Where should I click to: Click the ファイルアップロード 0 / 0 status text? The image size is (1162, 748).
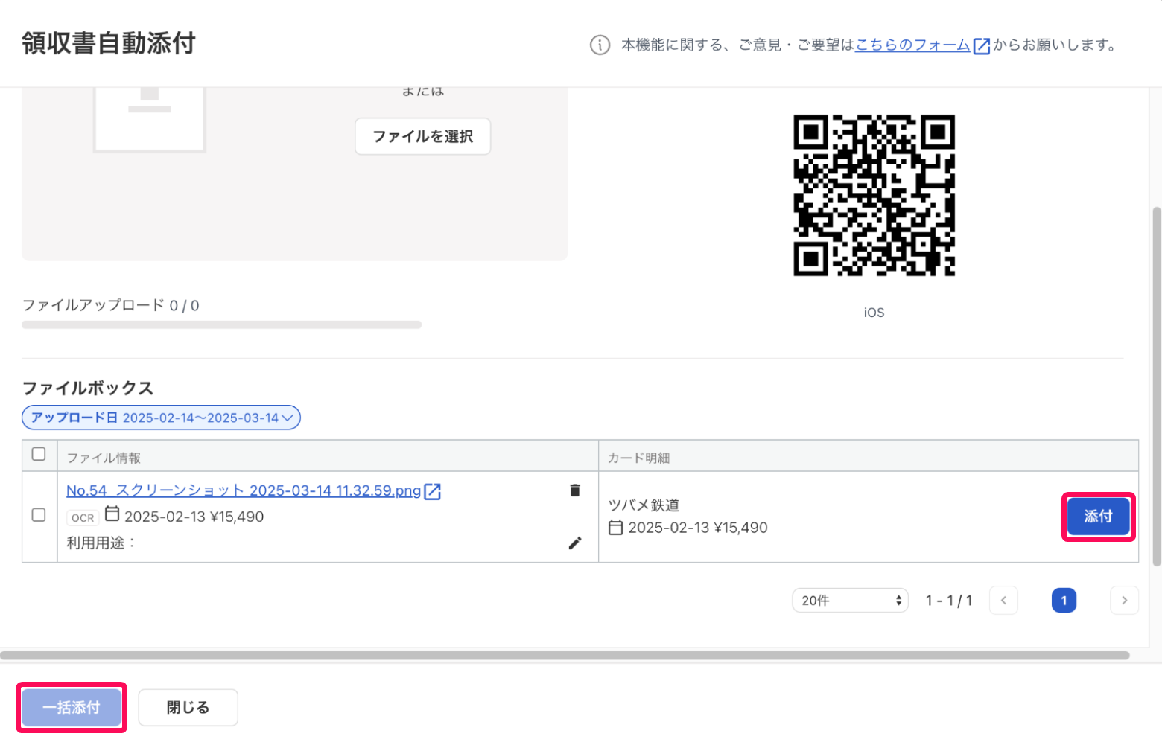pos(111,305)
